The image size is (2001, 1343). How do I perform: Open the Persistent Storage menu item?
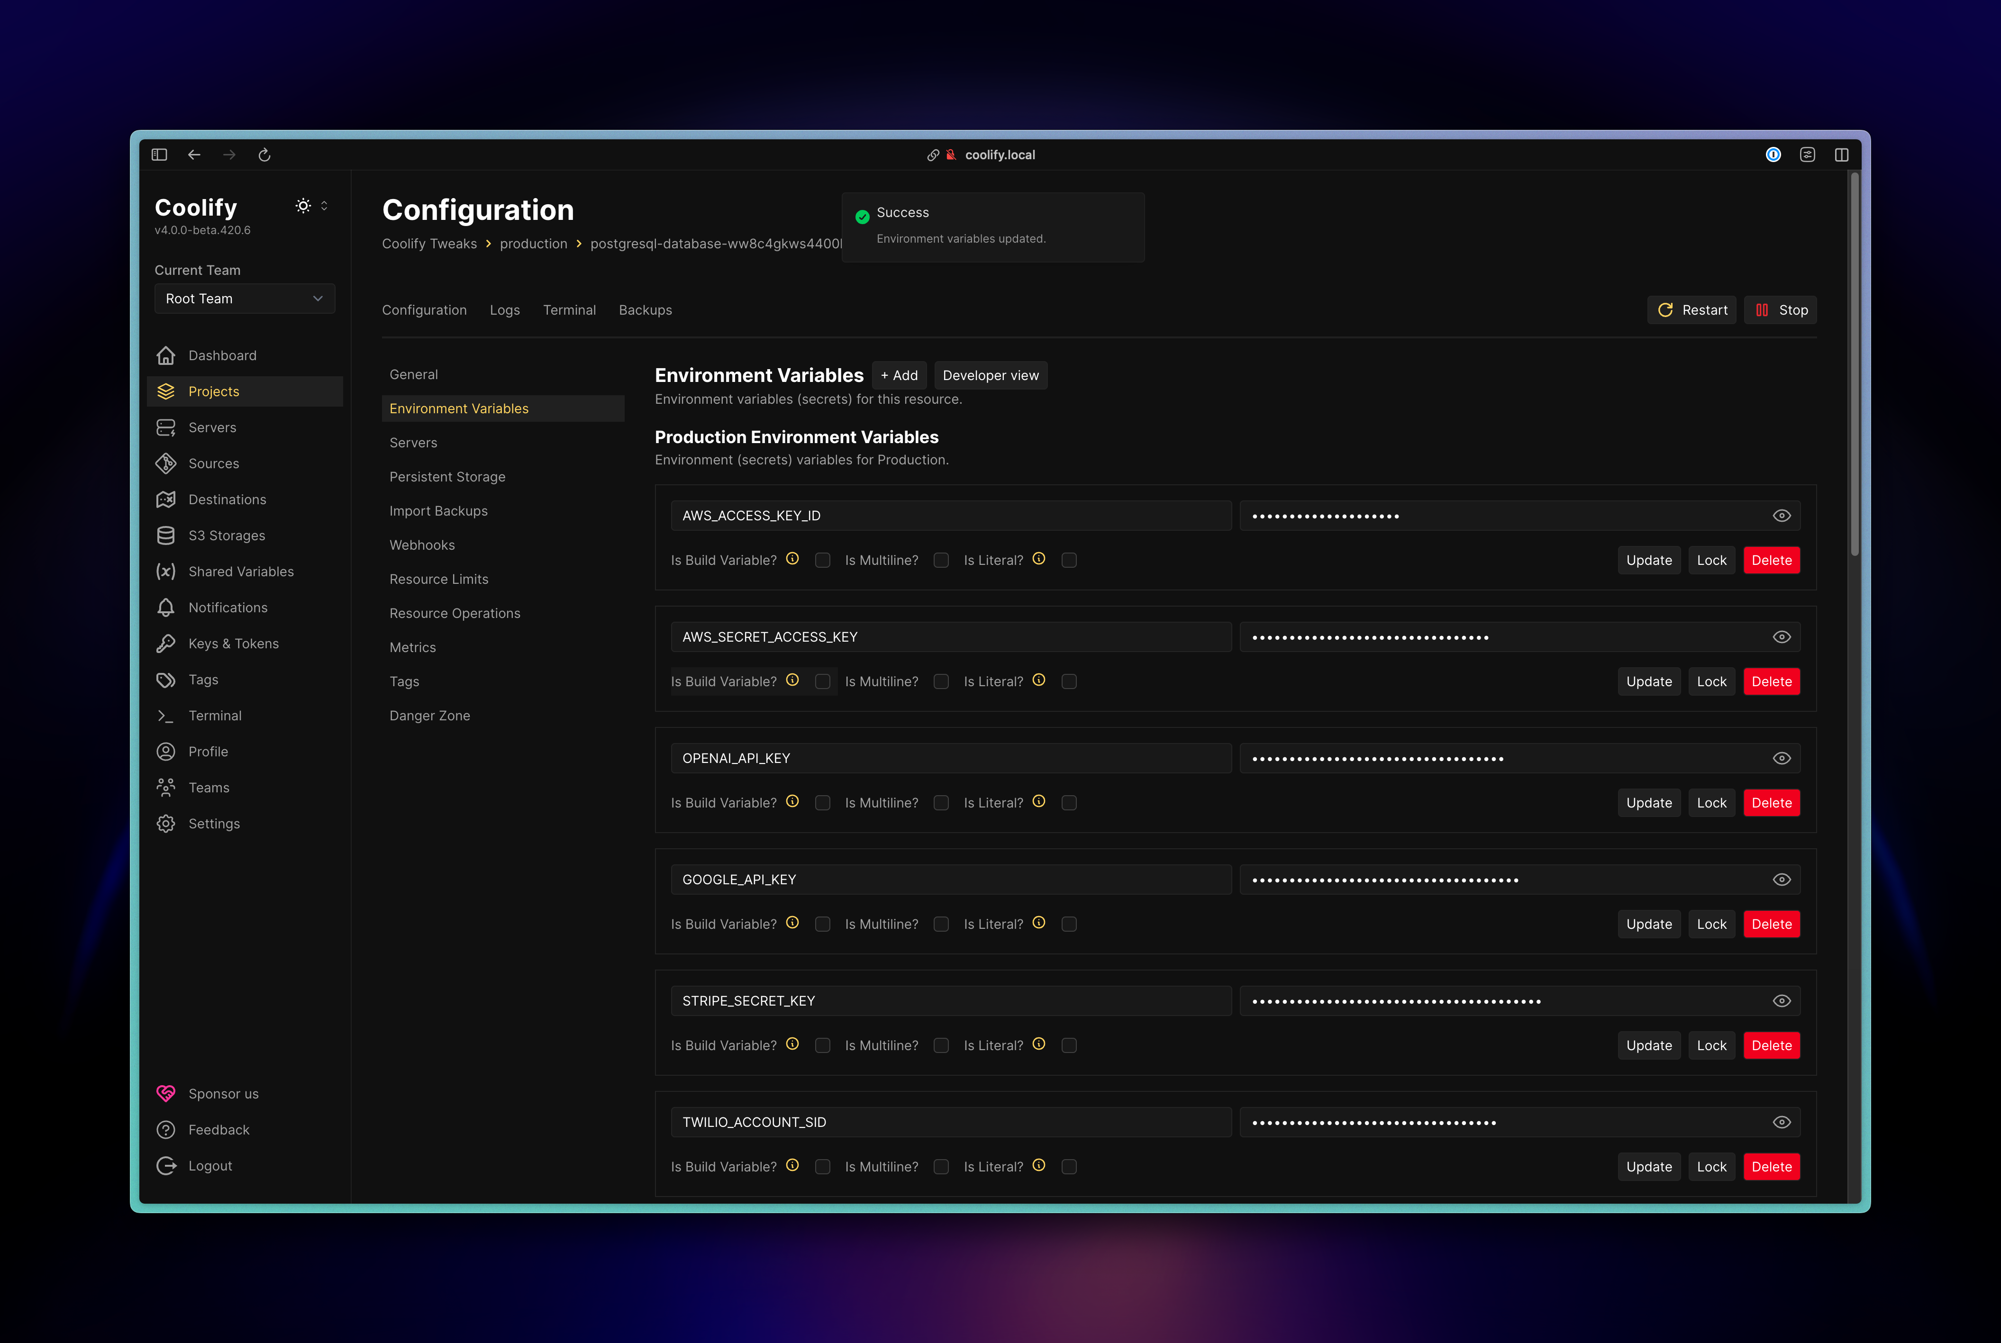(447, 477)
